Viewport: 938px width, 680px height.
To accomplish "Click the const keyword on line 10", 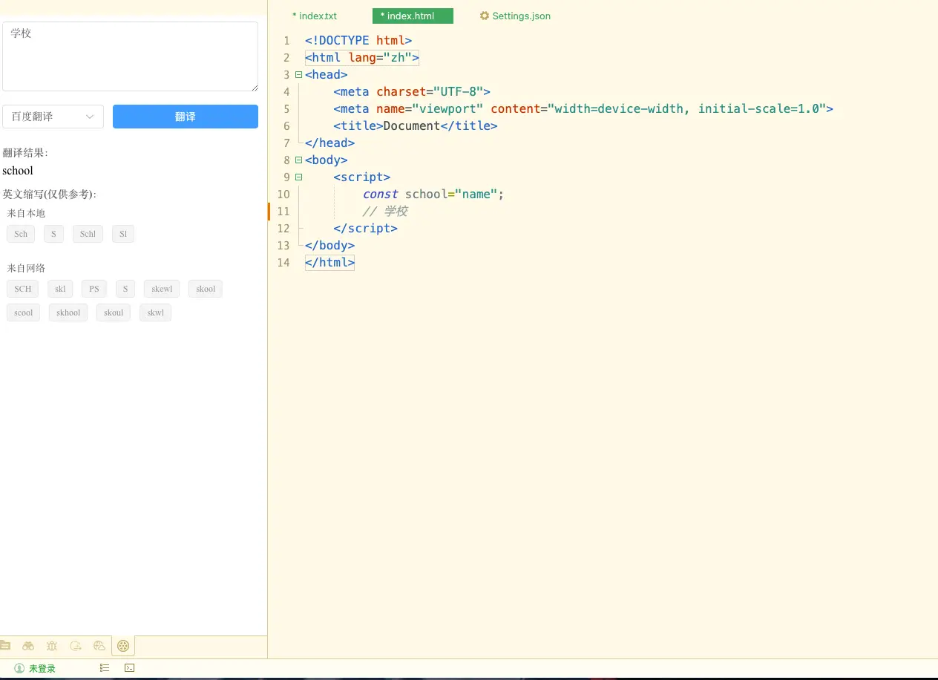I will pos(380,194).
